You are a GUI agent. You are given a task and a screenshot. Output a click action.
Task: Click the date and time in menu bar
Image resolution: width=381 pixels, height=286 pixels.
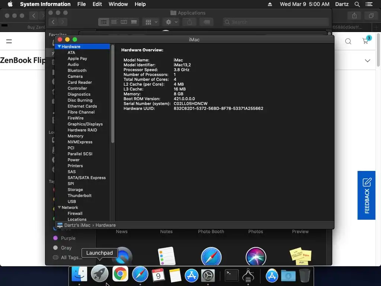(304, 4)
